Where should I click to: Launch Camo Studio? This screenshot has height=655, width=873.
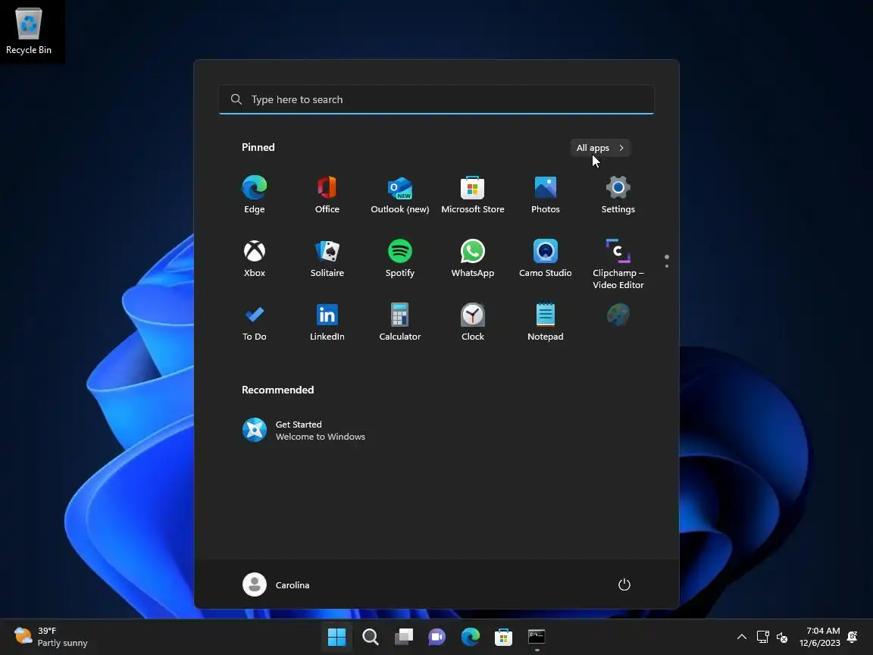tap(545, 258)
